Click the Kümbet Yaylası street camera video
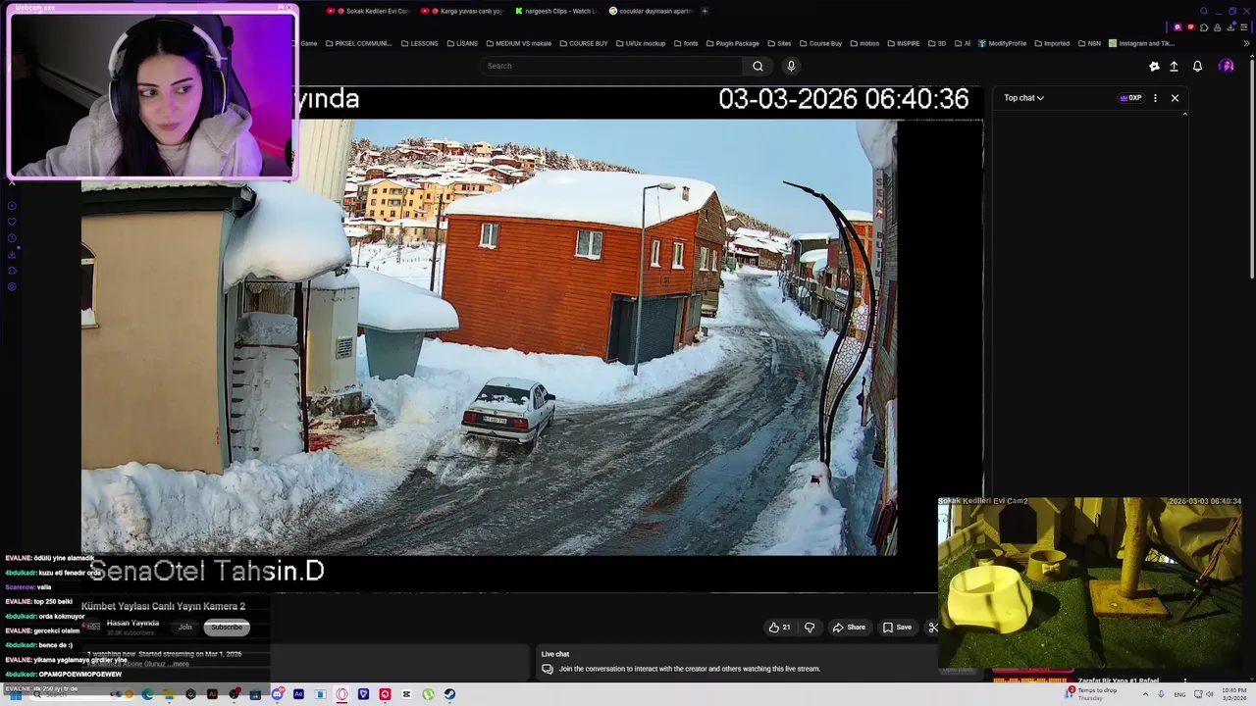Screen dimensions: 1256x706 point(532,338)
